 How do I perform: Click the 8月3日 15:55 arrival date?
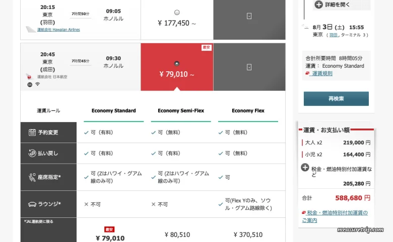click(338, 27)
